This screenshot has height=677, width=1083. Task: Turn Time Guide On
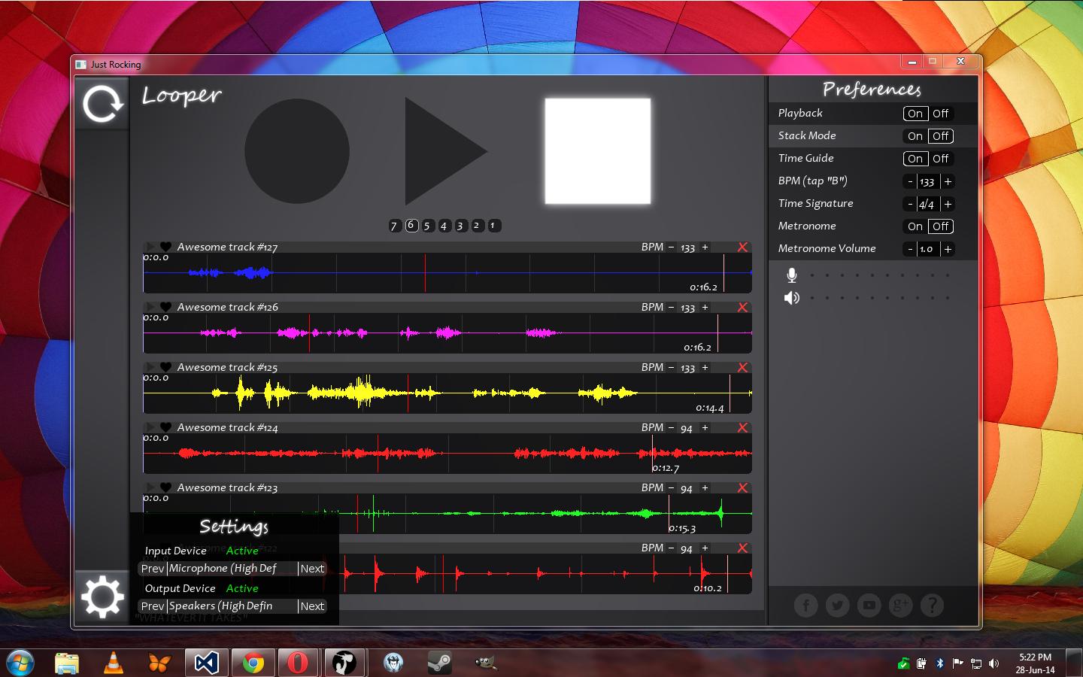coord(915,159)
